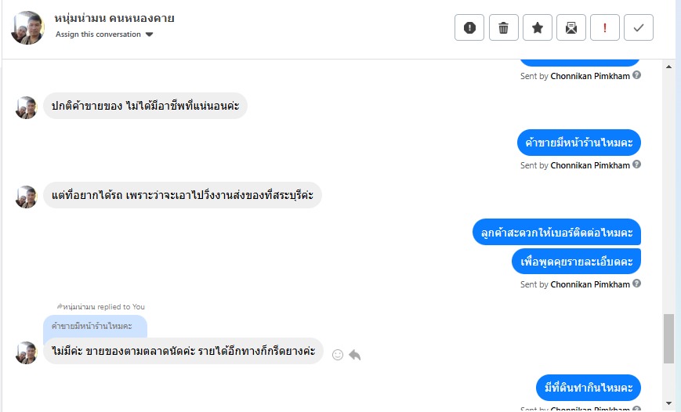Star this conversation as follow up
The image size is (681, 412).
(x=538, y=28)
